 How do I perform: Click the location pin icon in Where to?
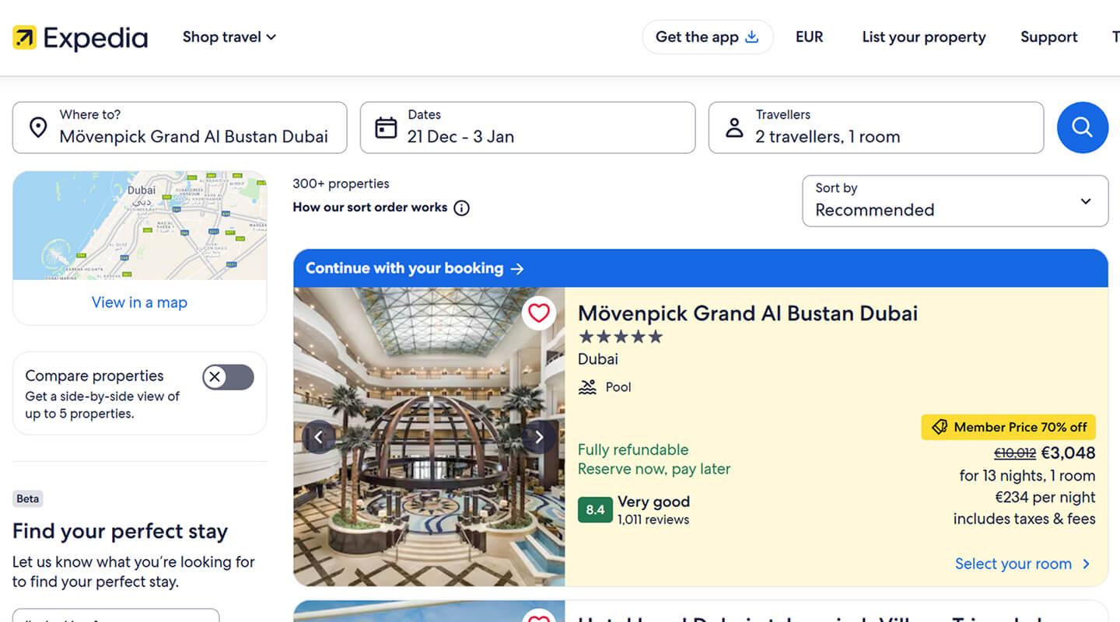click(37, 128)
